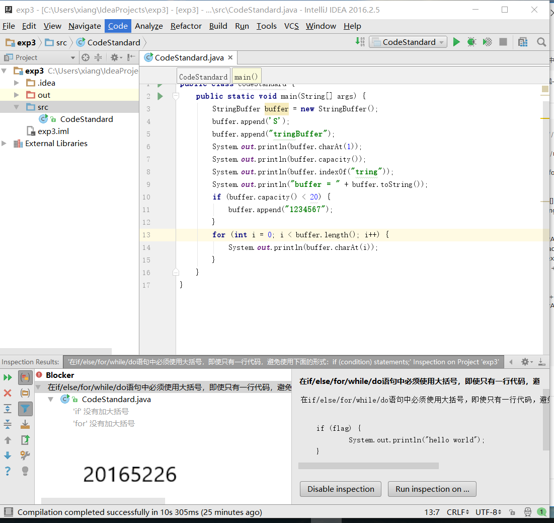Click the run gutter arrow on line 2

coord(160,96)
